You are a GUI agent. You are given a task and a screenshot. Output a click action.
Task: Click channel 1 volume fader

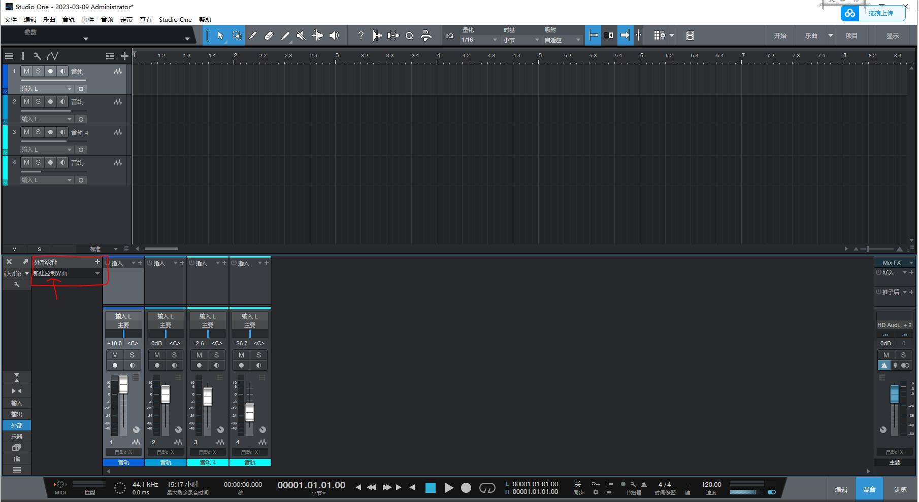tap(123, 385)
